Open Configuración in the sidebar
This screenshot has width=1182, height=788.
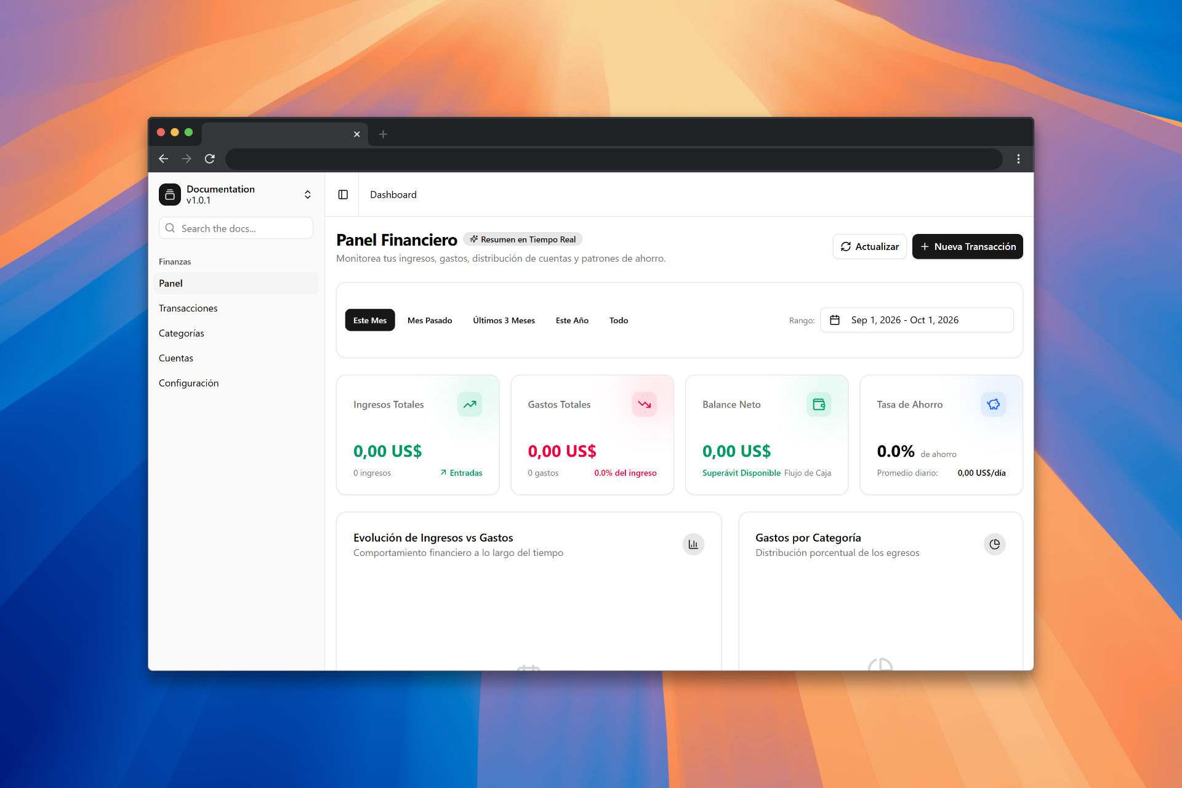click(236, 383)
